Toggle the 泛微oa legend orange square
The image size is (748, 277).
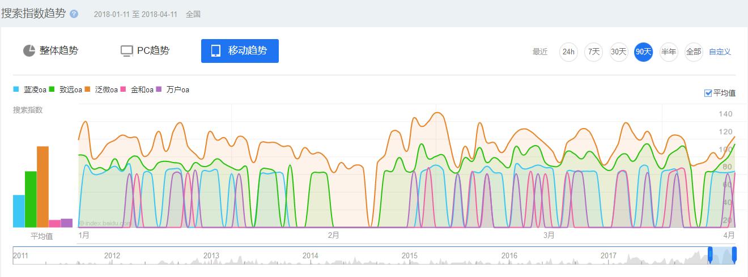click(x=88, y=89)
